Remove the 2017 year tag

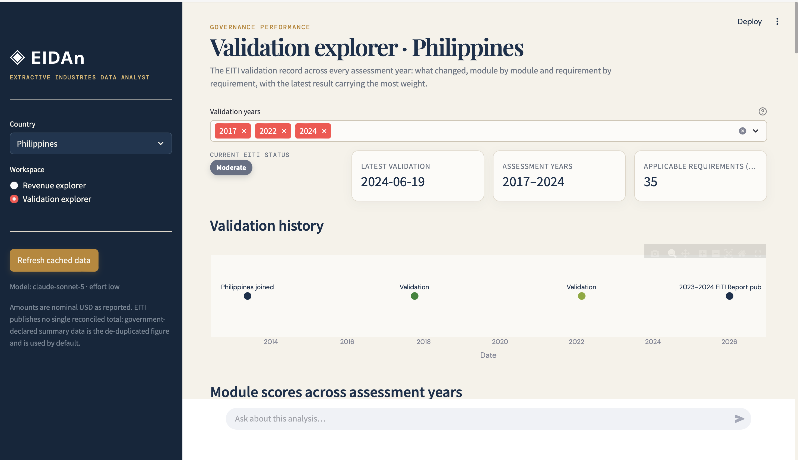click(x=244, y=131)
